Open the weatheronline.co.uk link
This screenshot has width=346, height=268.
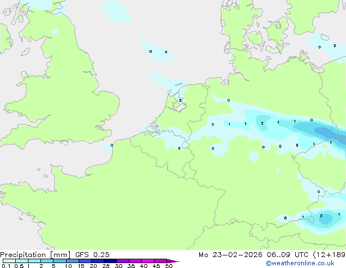[300, 263]
